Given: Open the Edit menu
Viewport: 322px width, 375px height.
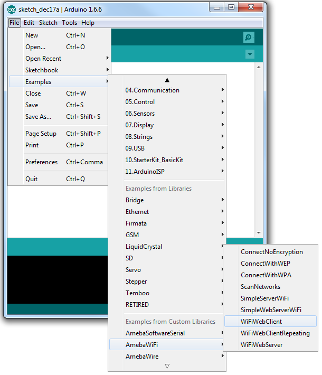Looking at the screenshot, I should [x=29, y=23].
